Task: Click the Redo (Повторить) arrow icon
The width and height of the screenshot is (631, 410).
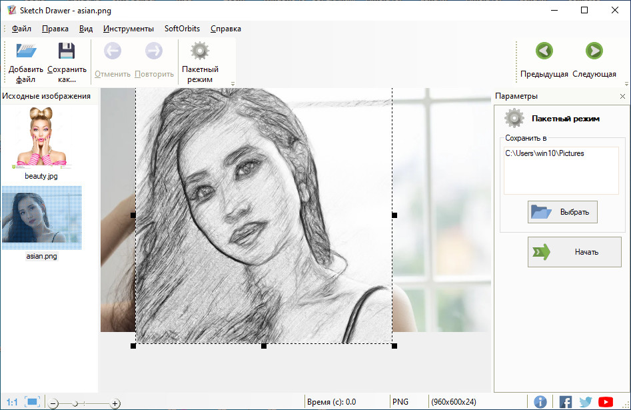Action: (x=154, y=51)
